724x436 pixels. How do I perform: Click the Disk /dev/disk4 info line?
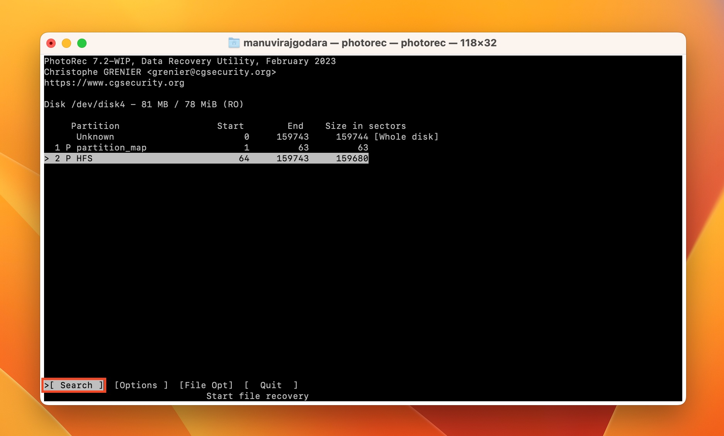(x=144, y=104)
